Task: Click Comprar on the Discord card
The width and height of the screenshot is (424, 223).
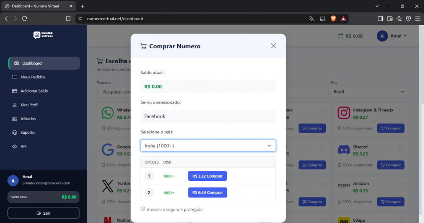Action: [391, 165]
